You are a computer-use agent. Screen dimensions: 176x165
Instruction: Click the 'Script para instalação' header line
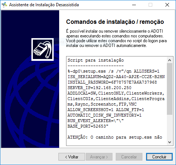[x=96, y=60]
